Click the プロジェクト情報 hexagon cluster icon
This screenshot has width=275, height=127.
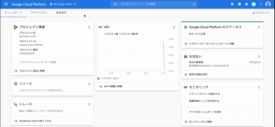tap(16, 27)
